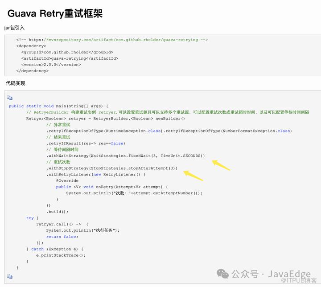Click the 'Guava Retry重试框架' heading
The image size is (321, 287).
pos(55,13)
